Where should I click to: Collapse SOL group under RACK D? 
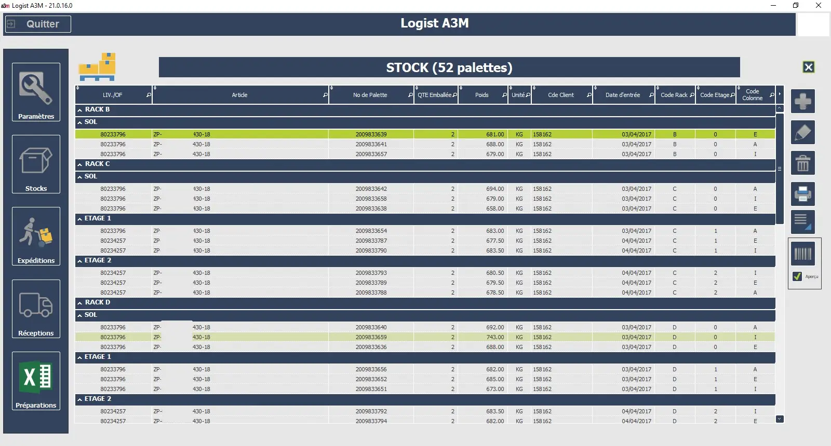click(x=79, y=315)
